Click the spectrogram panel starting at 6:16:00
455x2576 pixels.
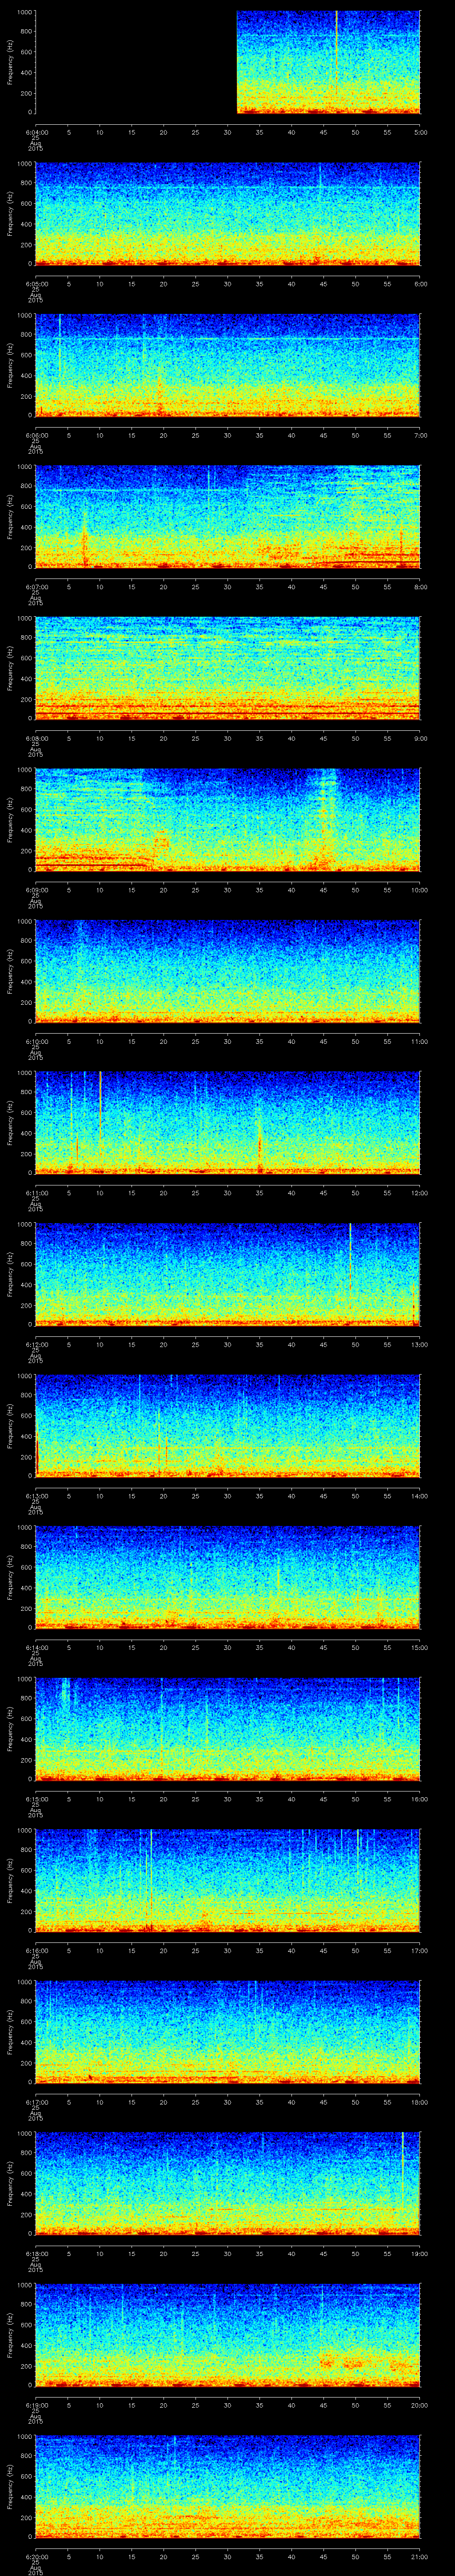[228, 1880]
